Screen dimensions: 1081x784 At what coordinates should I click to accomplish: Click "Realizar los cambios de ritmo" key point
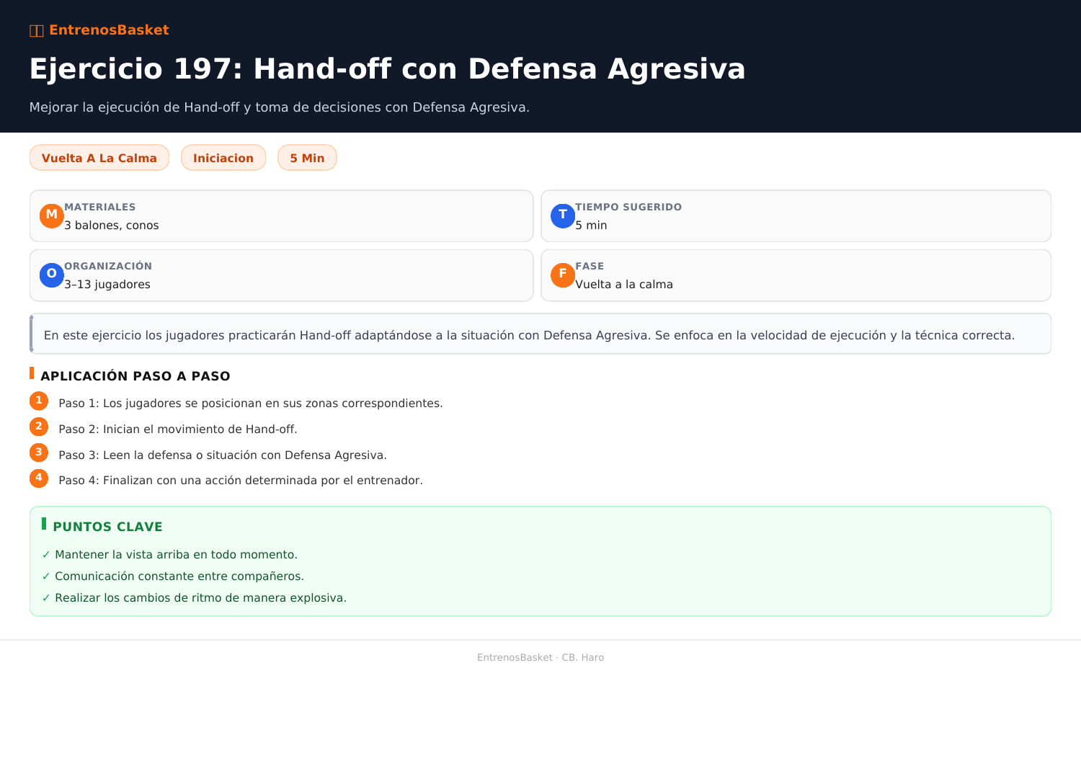201,598
